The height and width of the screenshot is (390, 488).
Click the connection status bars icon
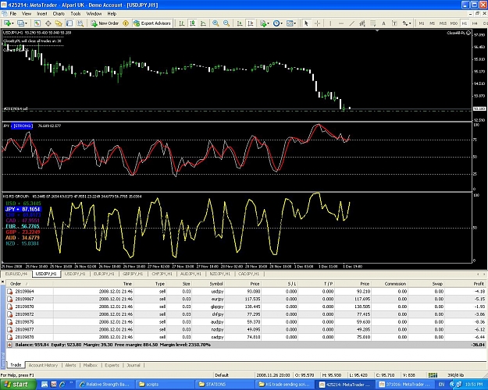(x=433, y=375)
